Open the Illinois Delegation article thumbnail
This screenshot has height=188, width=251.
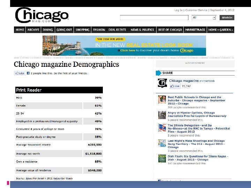coord(162,127)
